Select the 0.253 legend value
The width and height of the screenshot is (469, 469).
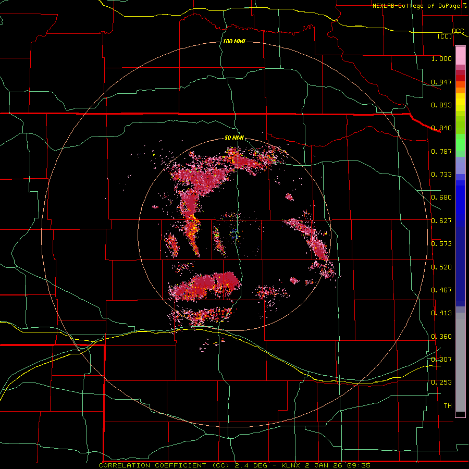click(x=441, y=382)
